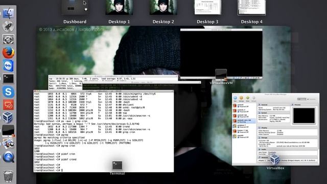Viewport: 327px width, 184px height.
Task: Switch to the Dashboard space
Action: coord(75,7)
